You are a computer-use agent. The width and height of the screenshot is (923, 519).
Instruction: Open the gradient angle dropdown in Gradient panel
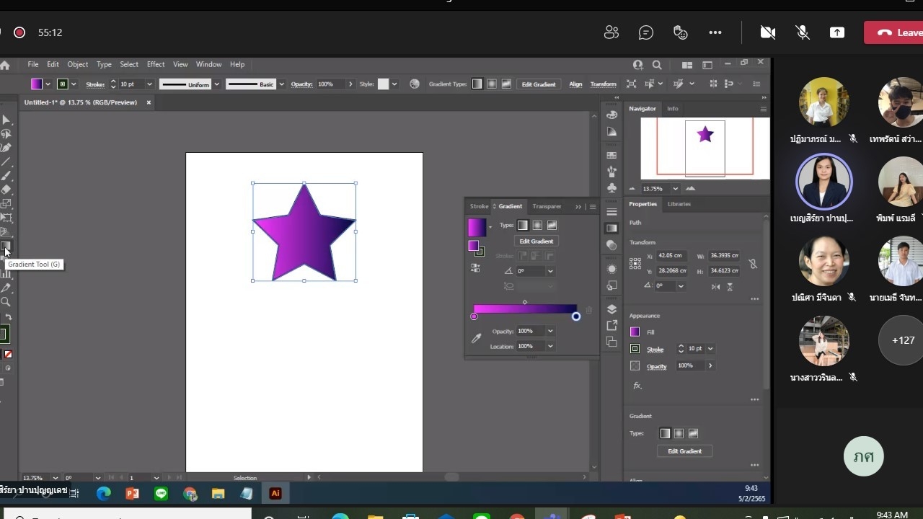[550, 272]
